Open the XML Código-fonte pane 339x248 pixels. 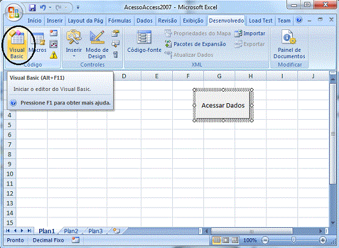(144, 42)
